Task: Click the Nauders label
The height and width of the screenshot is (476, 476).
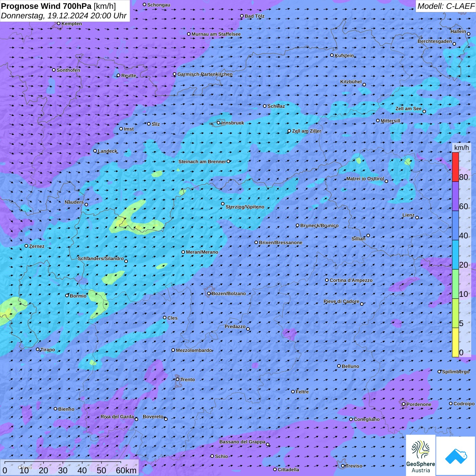Action: 74,202
